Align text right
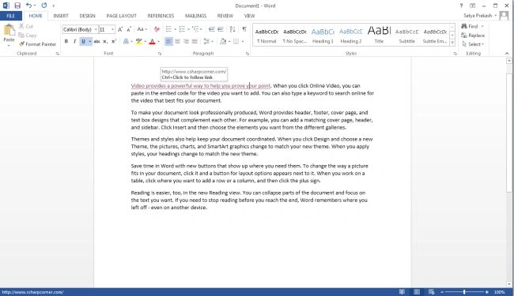The image size is (514, 296). (186, 41)
